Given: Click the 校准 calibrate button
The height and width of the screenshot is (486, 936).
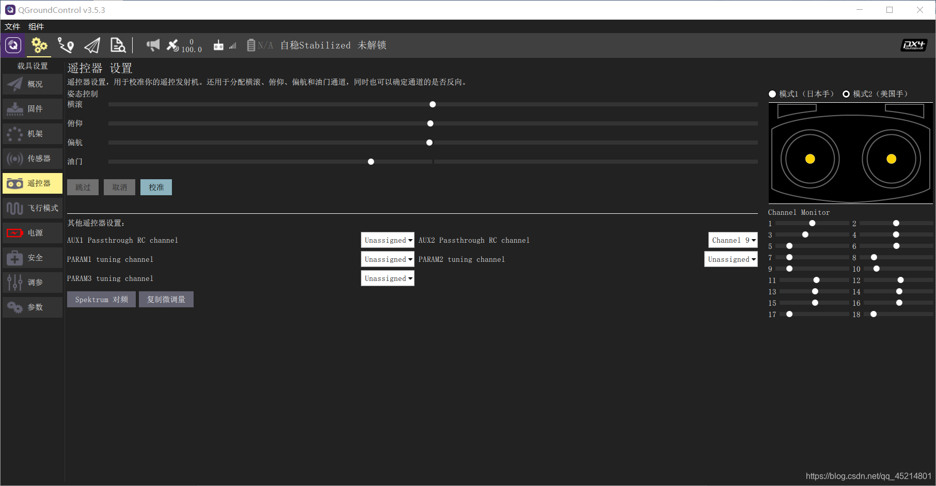Looking at the screenshot, I should pyautogui.click(x=156, y=187).
